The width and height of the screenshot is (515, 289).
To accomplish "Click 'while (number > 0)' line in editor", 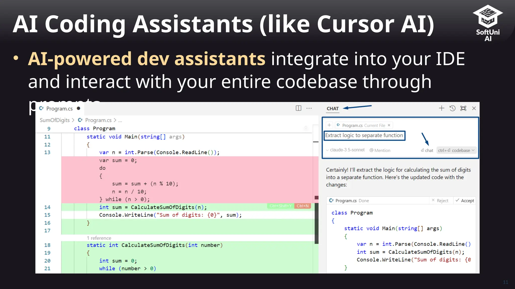I will click(x=127, y=268).
